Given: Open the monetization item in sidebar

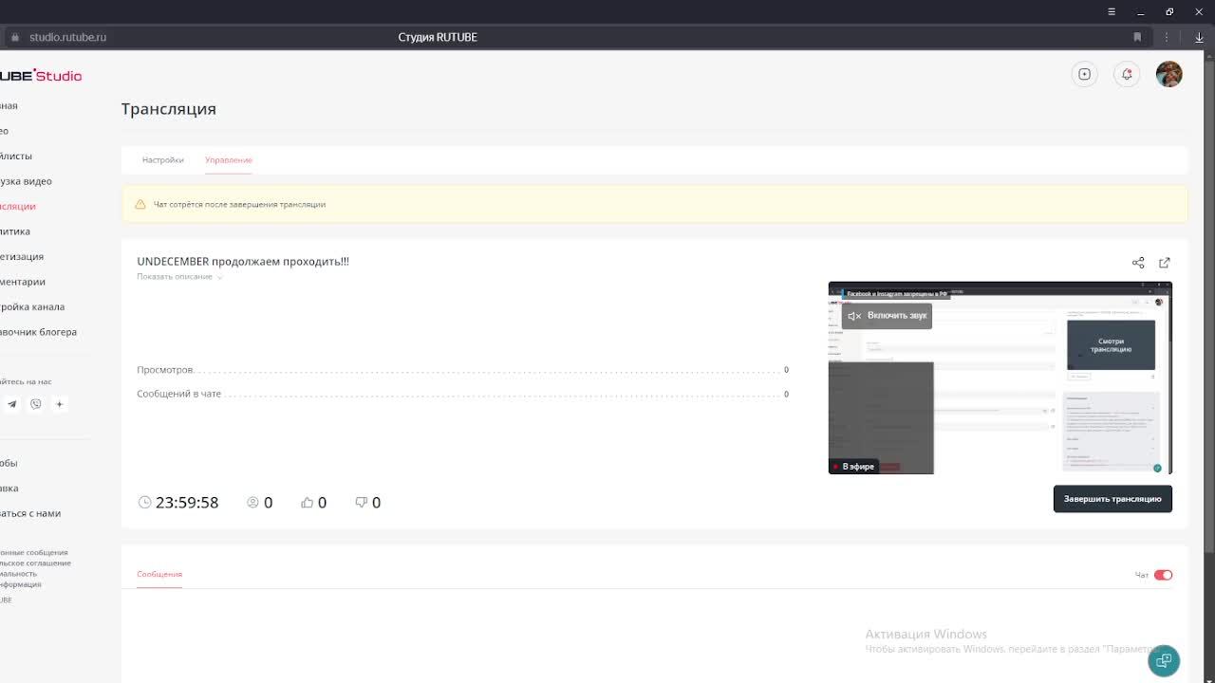Looking at the screenshot, I should click(x=22, y=256).
